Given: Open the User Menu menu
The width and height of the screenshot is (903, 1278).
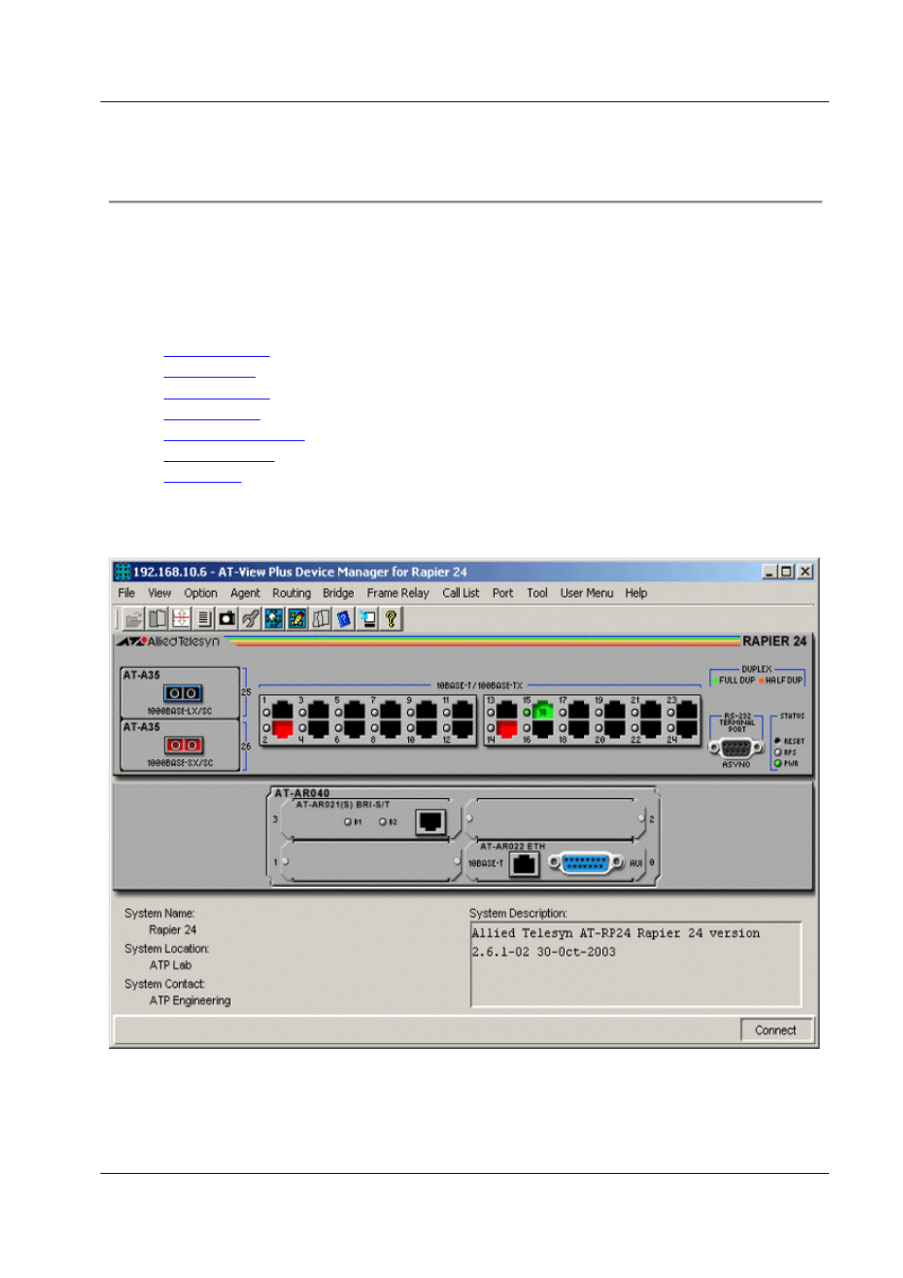Looking at the screenshot, I should tap(587, 594).
